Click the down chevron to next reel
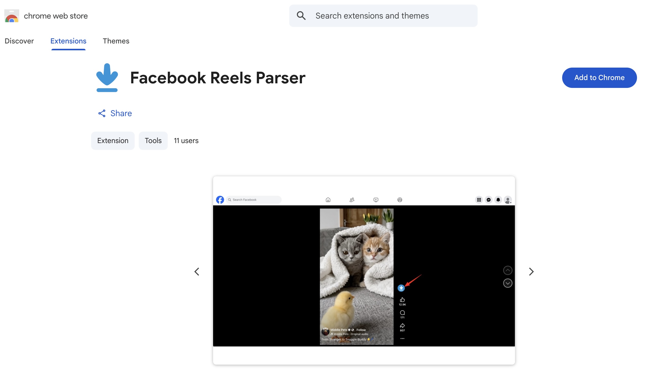This screenshot has width=665, height=373. 508,283
